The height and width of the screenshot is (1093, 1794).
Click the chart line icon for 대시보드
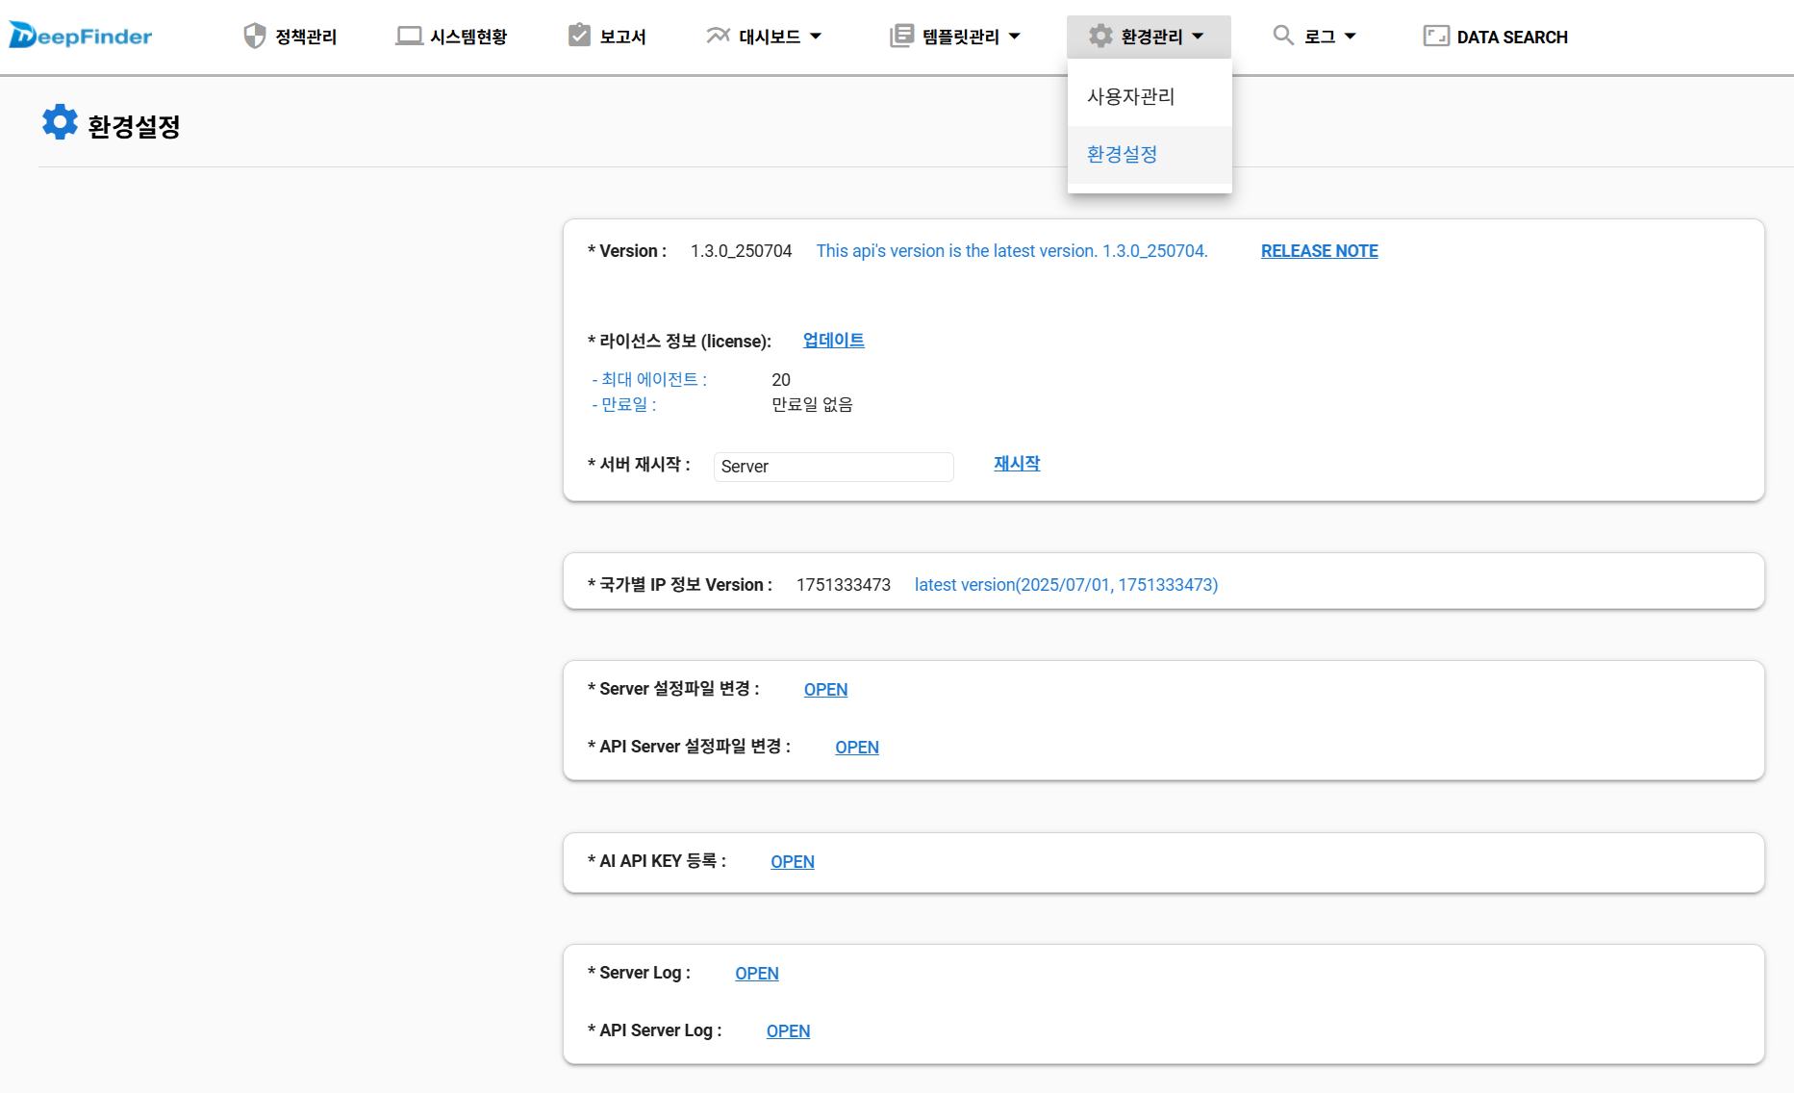click(718, 36)
